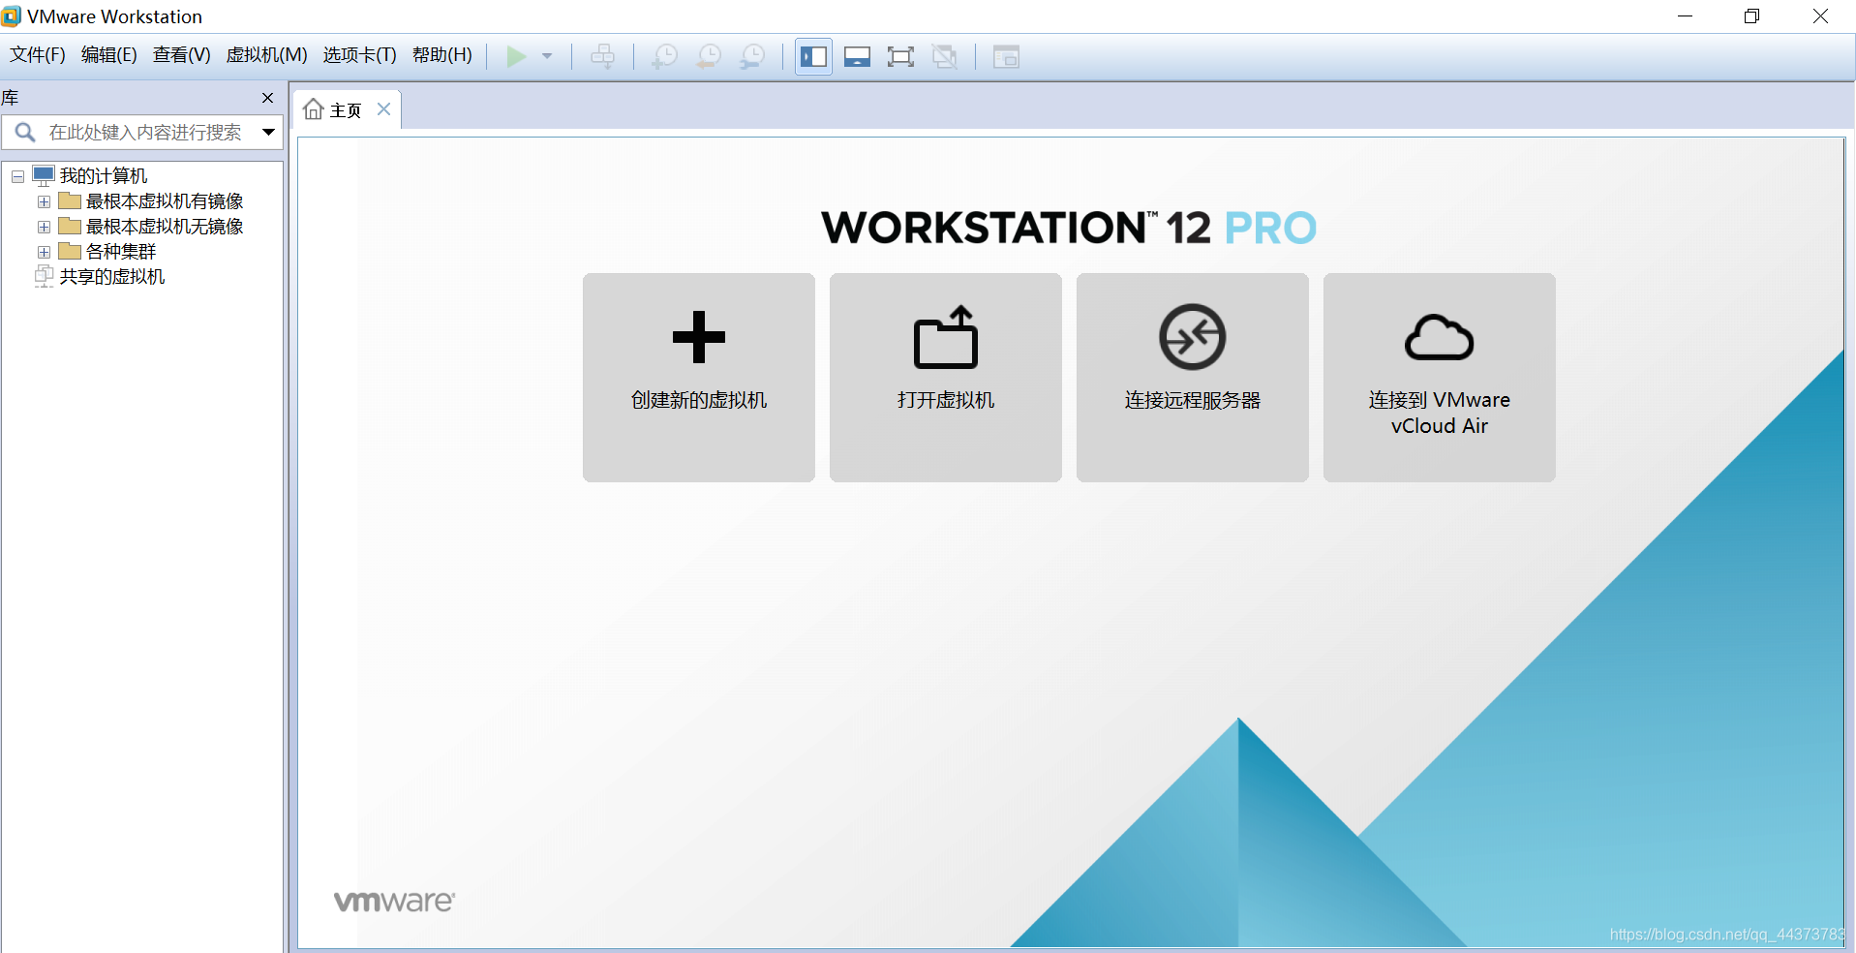This screenshot has height=953, width=1856.
Task: Click the vCloud Air cloud icon
Action: pos(1440,337)
